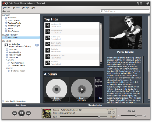Screen dimensions: 152x122
Task: Adjust the volume slider handle
Action: [x=136, y=116]
